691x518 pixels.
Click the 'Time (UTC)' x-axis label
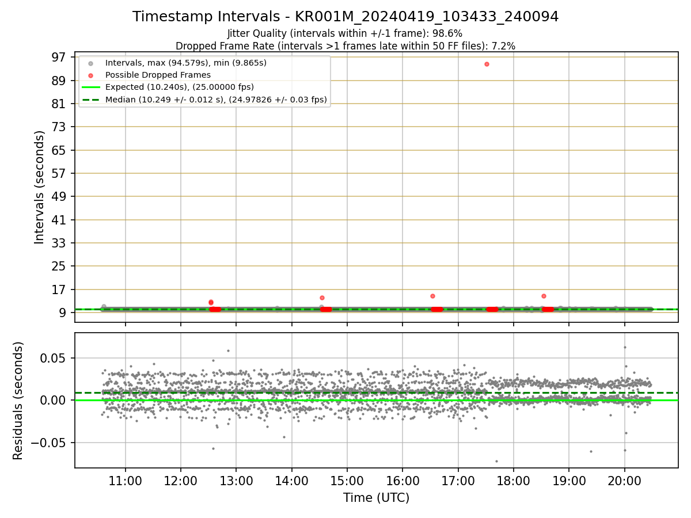click(x=376, y=498)
